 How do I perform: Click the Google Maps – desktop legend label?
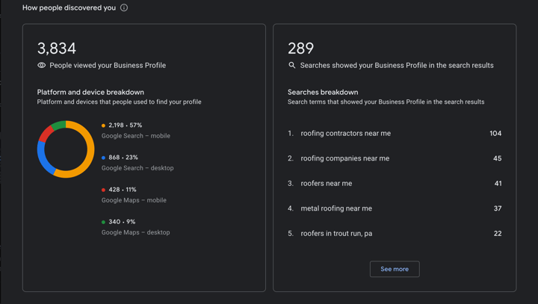coord(135,232)
